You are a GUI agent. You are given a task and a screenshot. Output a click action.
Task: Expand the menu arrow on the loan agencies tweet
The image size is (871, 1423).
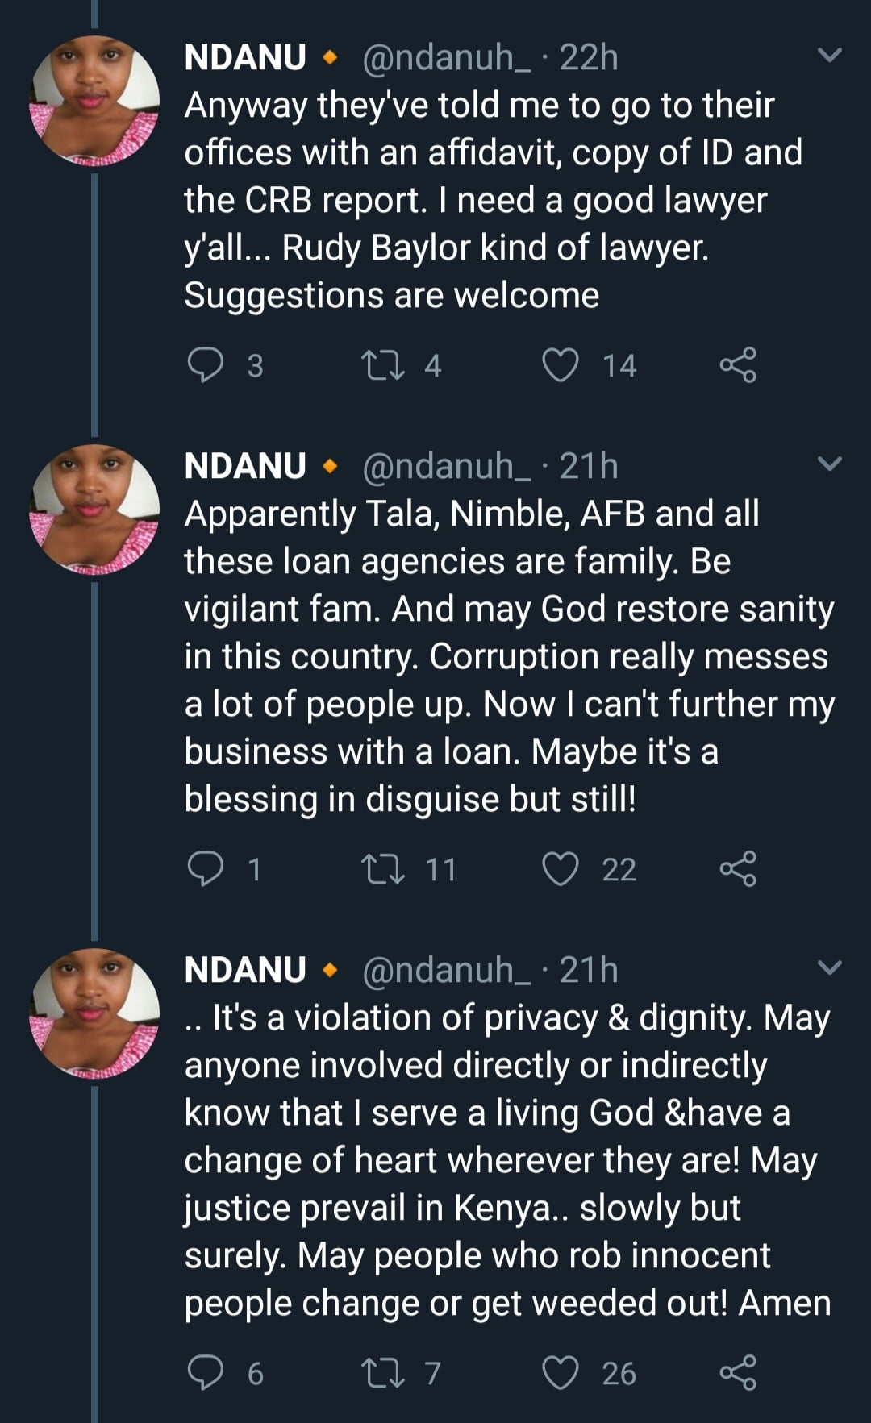pyautogui.click(x=830, y=464)
